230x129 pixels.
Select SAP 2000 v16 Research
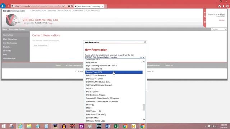114,76
